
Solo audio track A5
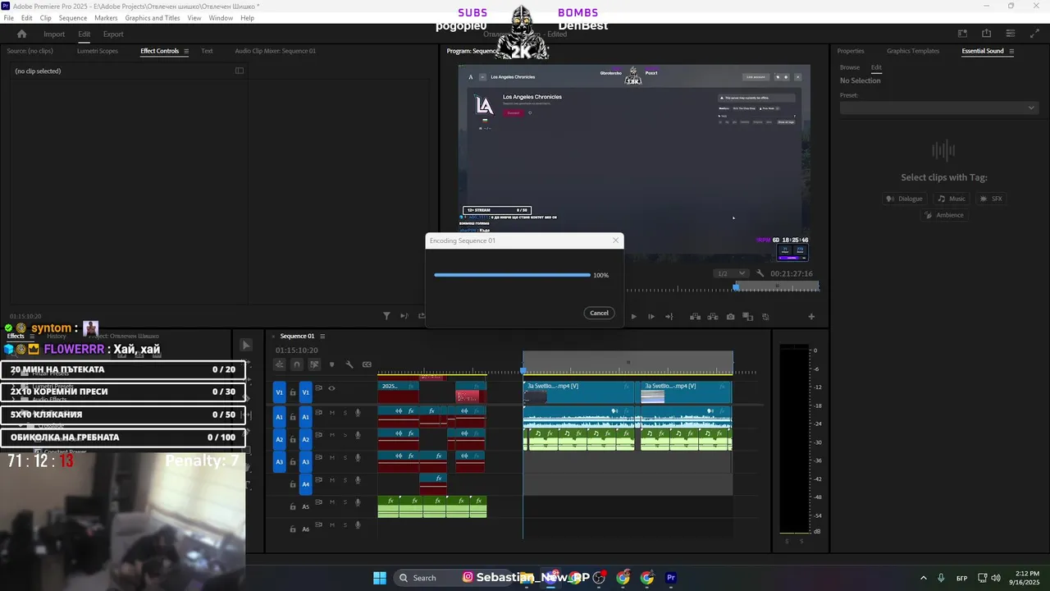click(345, 502)
